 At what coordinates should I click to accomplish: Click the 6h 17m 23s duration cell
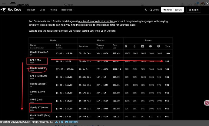[85, 93]
